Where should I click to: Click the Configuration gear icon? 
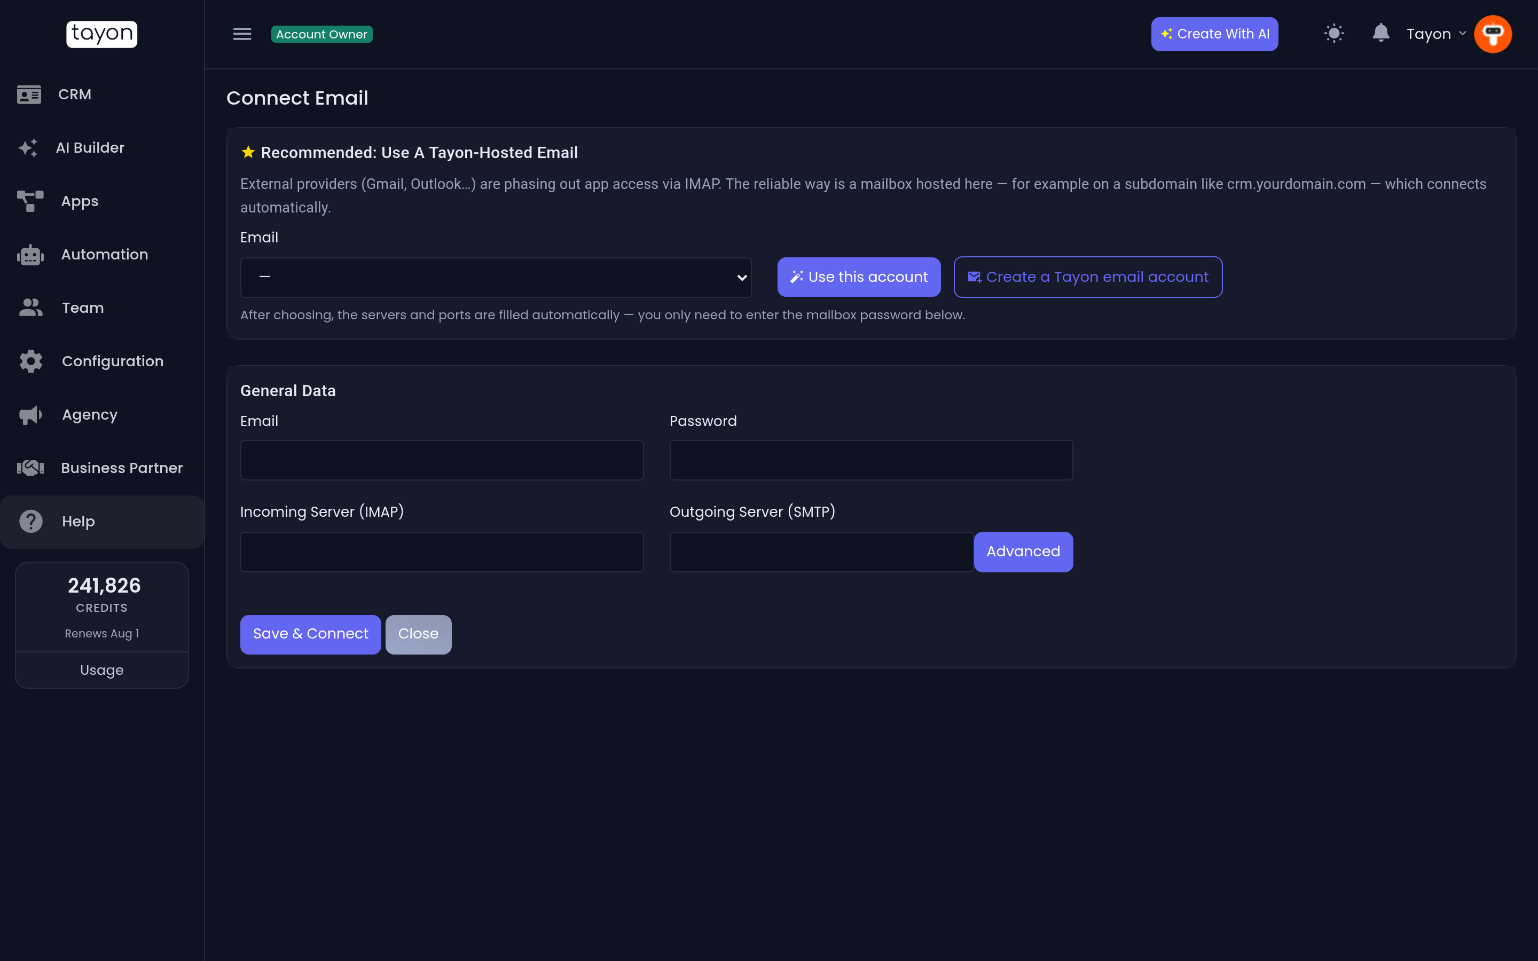click(30, 361)
